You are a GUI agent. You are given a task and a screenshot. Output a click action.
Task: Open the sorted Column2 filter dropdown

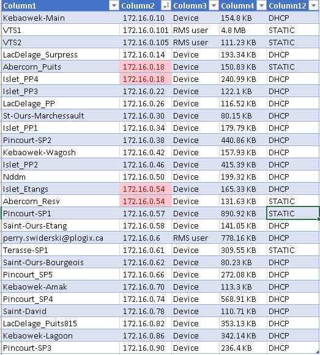tap(166, 5)
